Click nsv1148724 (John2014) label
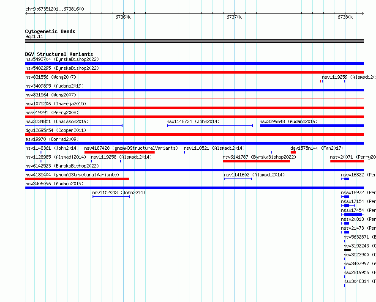376x302 pixels. click(x=193, y=121)
